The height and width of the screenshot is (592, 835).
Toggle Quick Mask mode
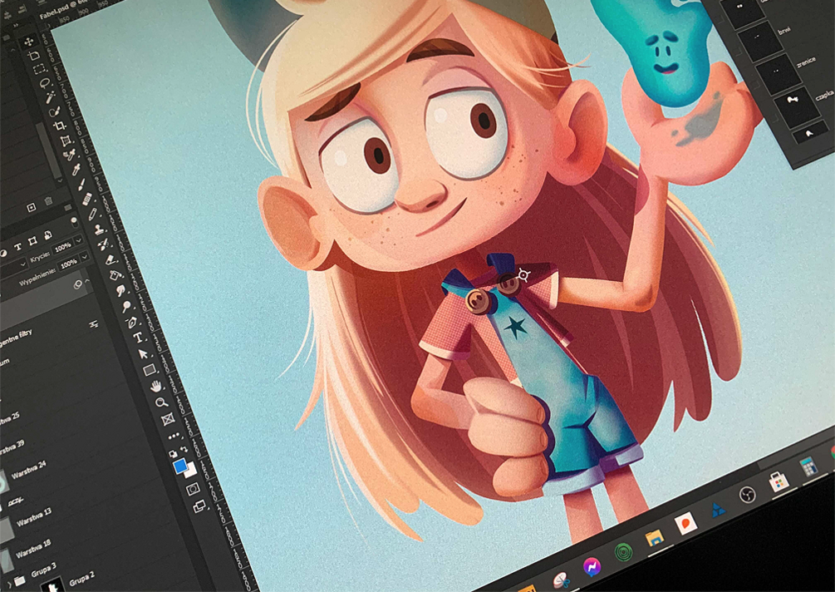193,488
